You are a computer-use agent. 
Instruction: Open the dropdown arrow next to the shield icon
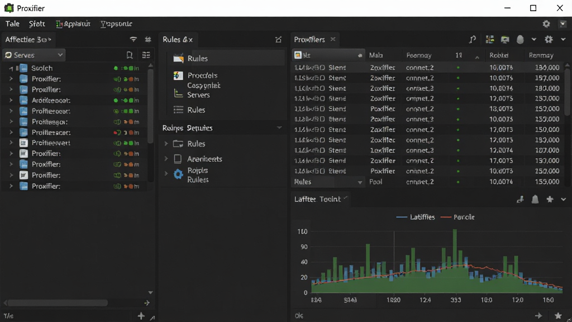coord(533,40)
